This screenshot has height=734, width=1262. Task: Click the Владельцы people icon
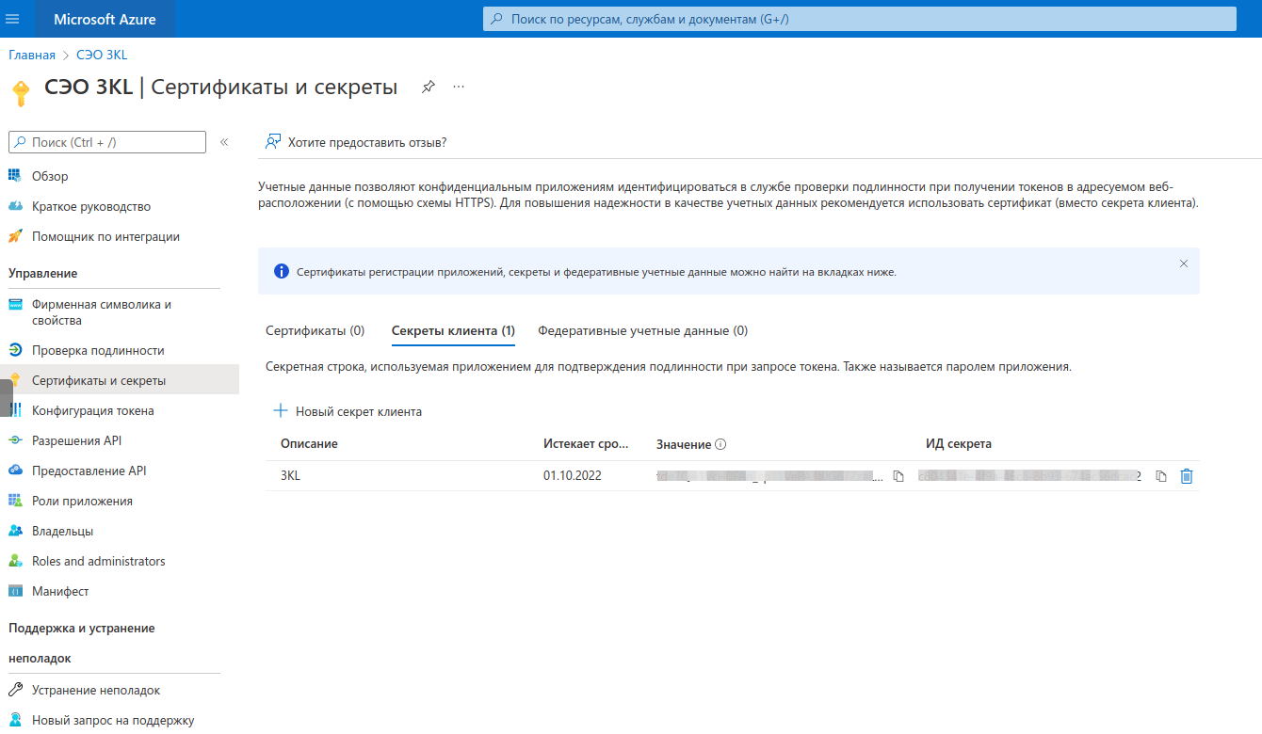pyautogui.click(x=15, y=531)
